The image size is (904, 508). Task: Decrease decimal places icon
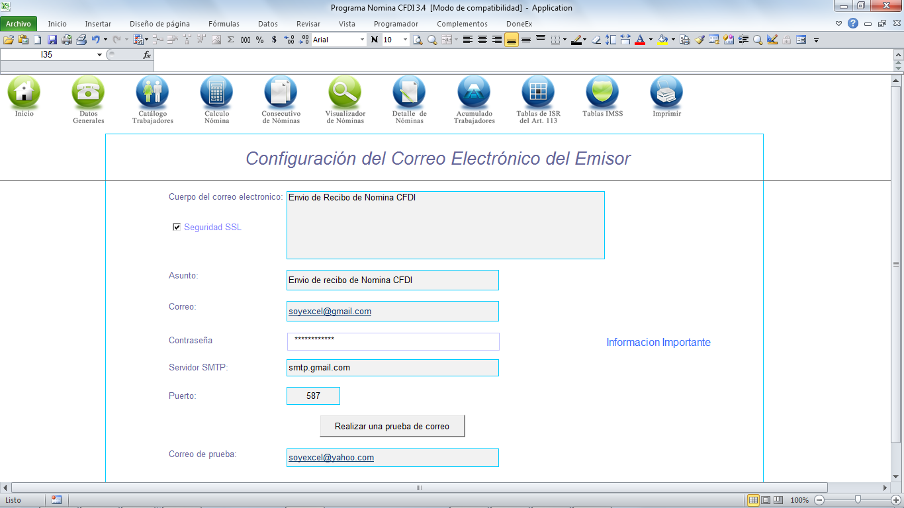click(x=303, y=40)
